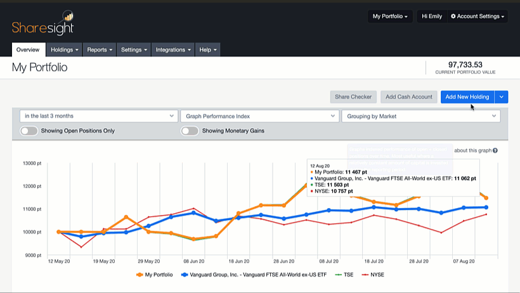
Task: Open the 'in the last 3 months' dropdown
Action: point(99,116)
